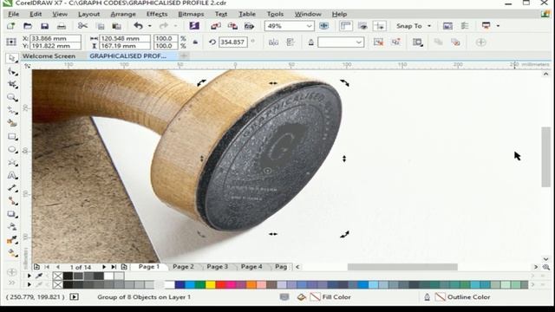Expand the undo history arrow

[150, 26]
